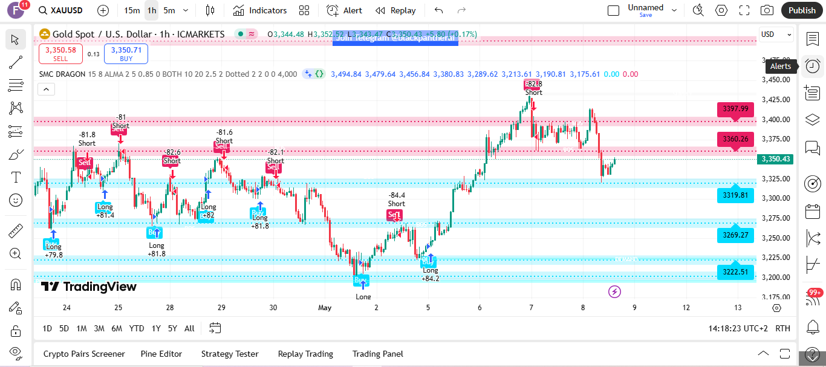This screenshot has height=367, width=826.
Task: Create a new Alert
Action: pos(345,10)
